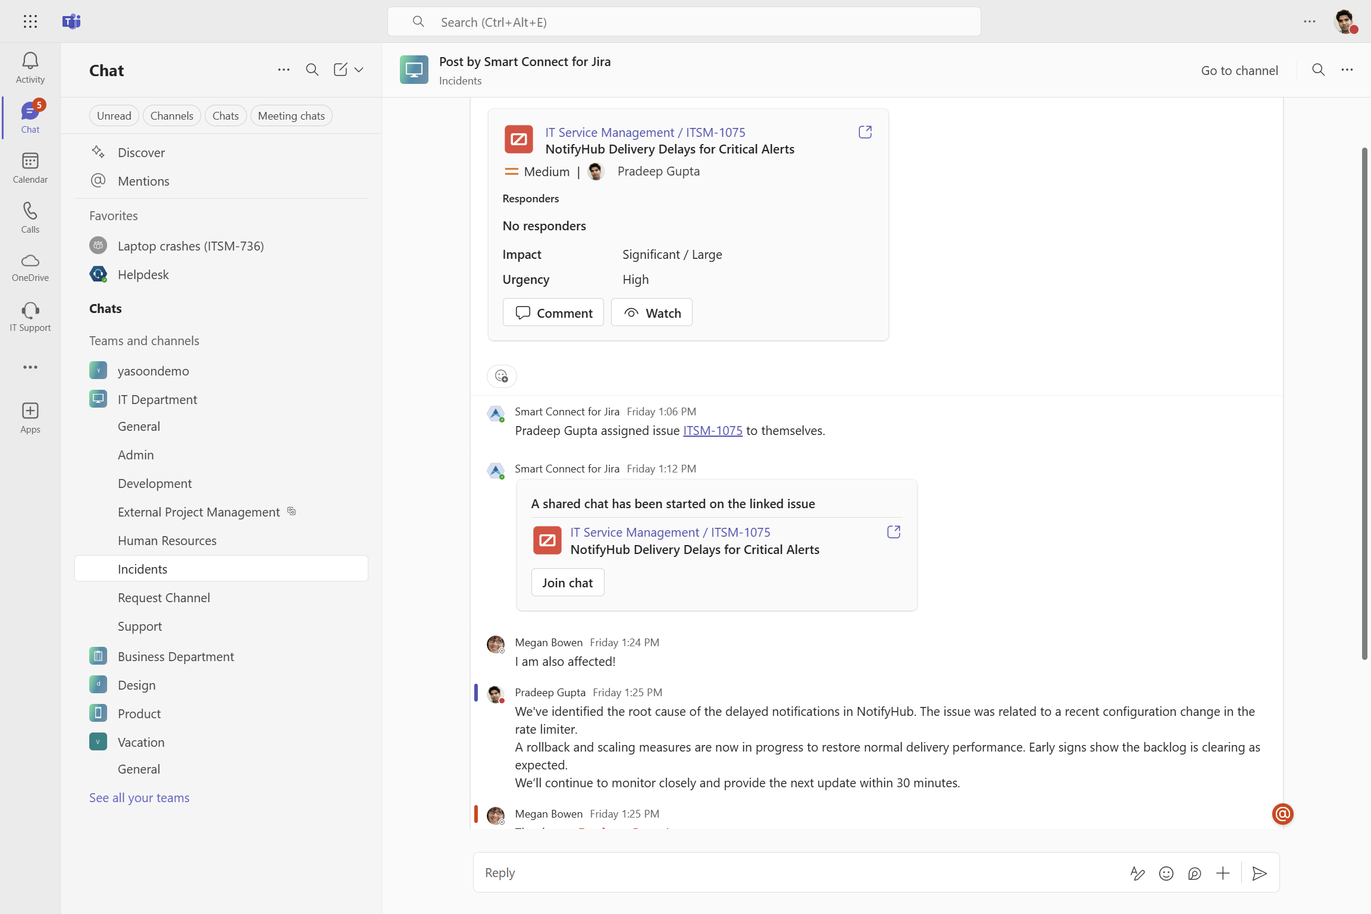Screen dimensions: 1371x914
Task: Open the Mentions view
Action: coord(143,181)
